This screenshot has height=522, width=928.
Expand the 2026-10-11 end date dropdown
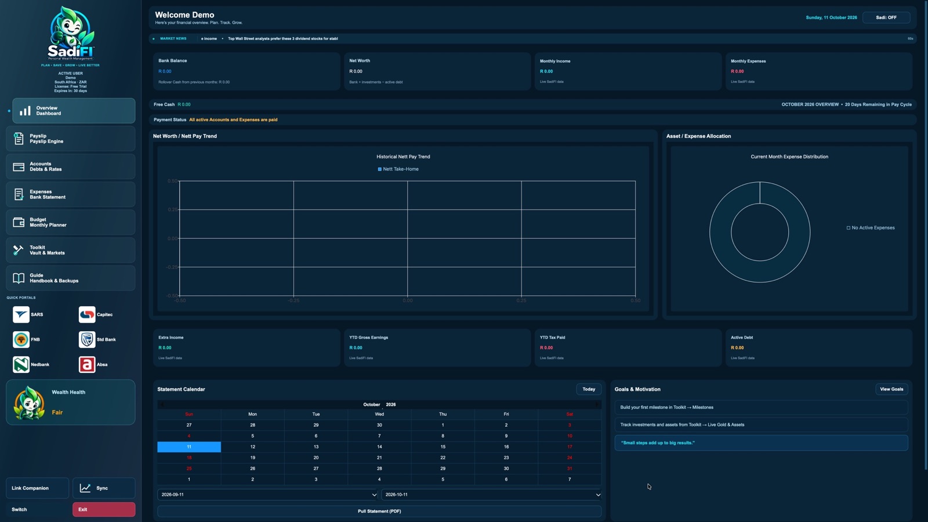click(491, 495)
